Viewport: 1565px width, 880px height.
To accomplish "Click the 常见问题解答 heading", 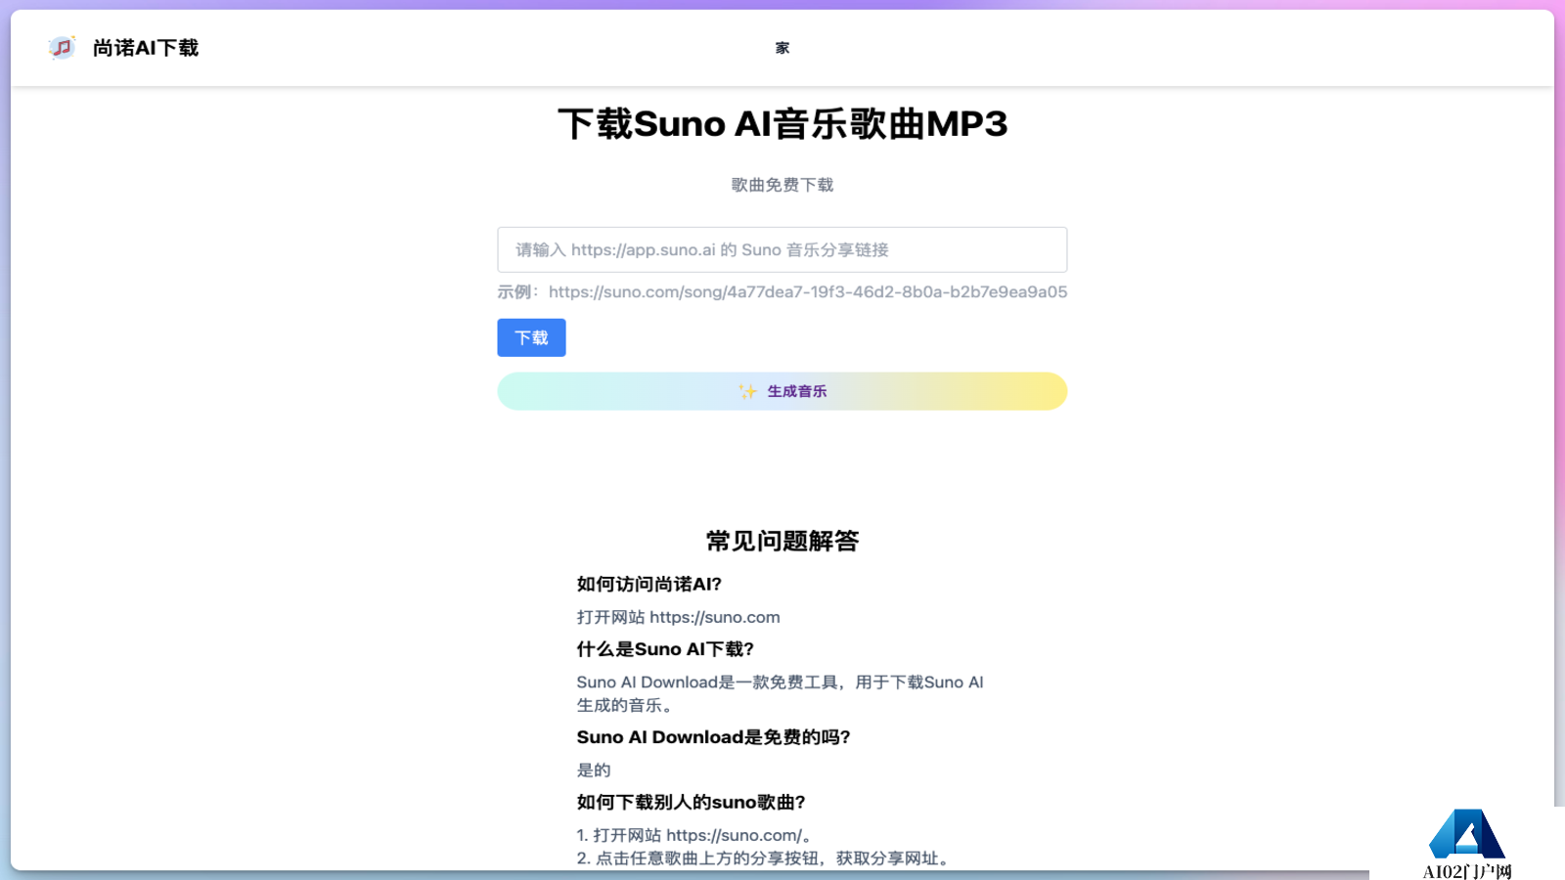I will (782, 541).
